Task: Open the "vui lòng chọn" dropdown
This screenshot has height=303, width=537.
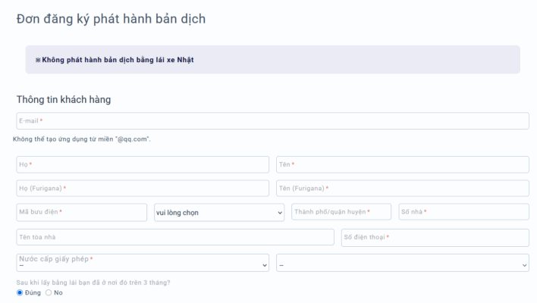Action: coord(218,213)
